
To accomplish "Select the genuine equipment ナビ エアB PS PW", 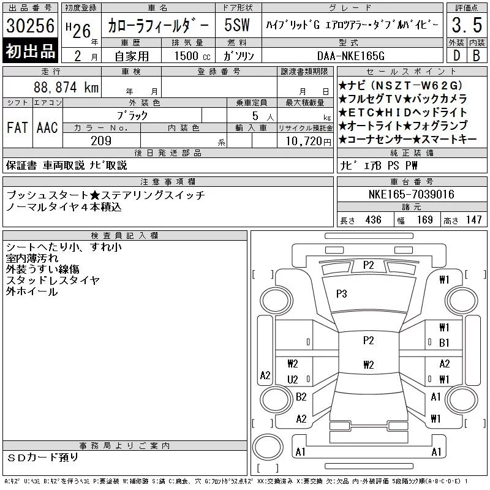I will (x=379, y=165).
